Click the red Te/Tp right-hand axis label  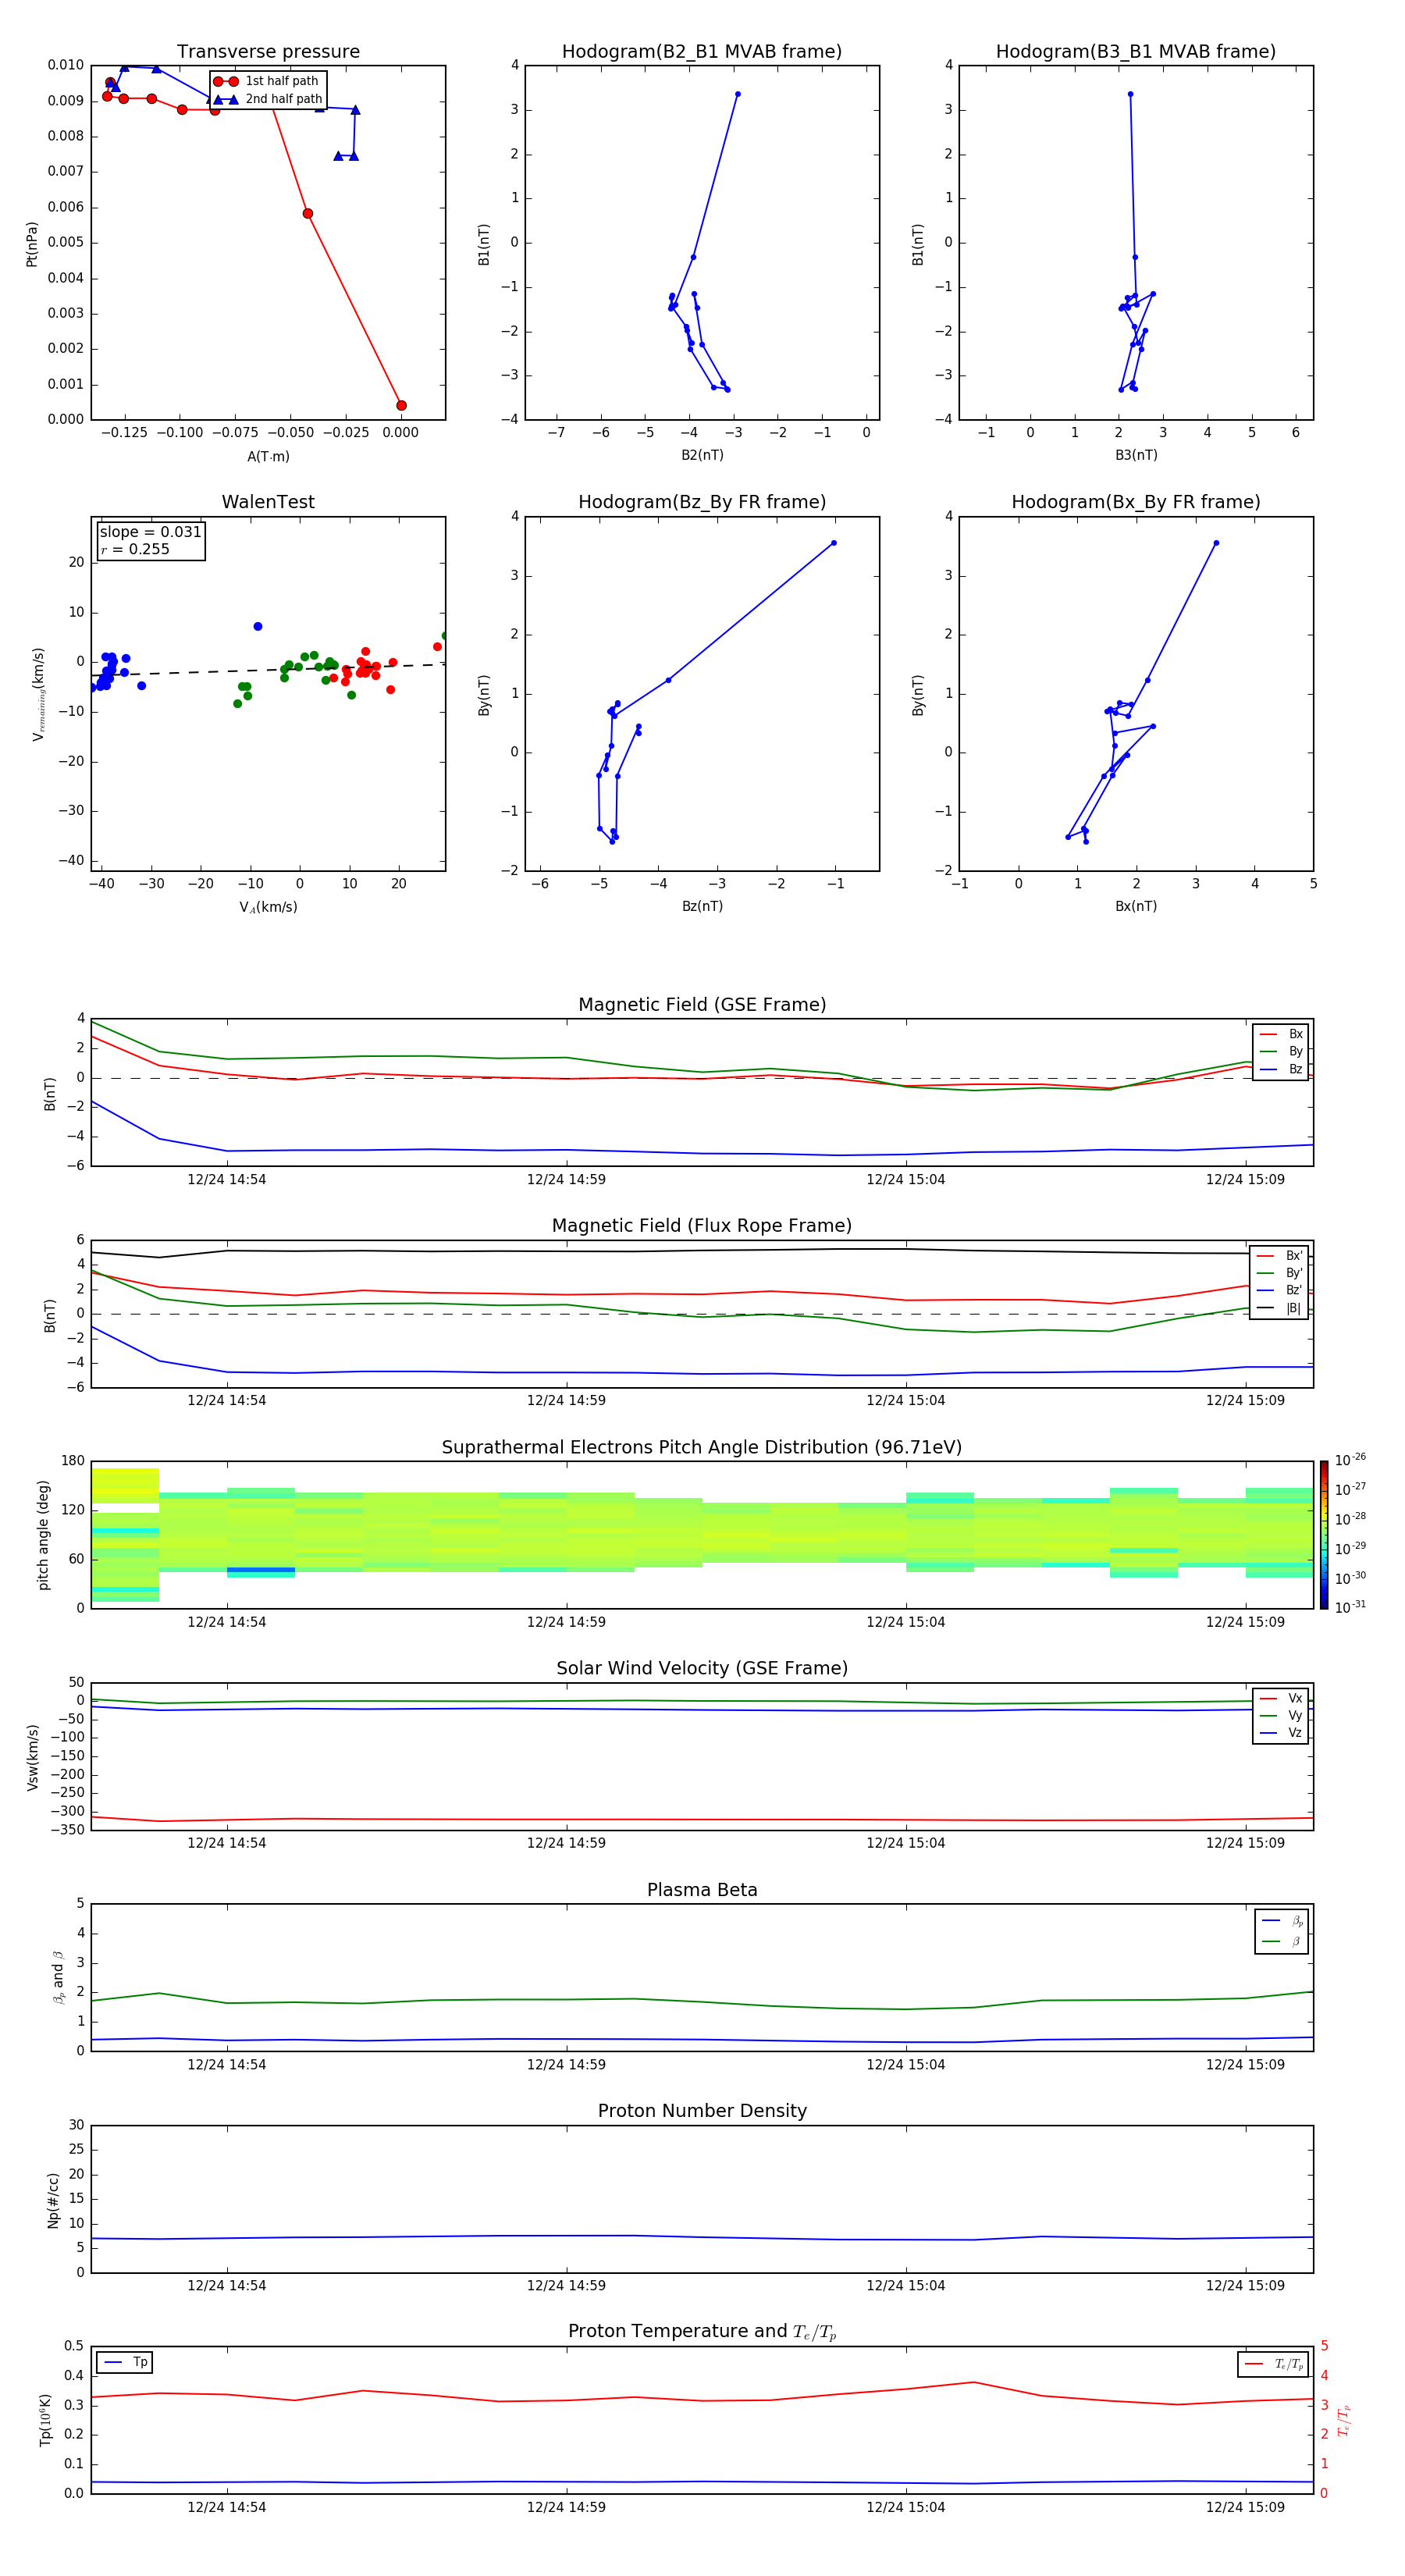click(x=1344, y=2421)
